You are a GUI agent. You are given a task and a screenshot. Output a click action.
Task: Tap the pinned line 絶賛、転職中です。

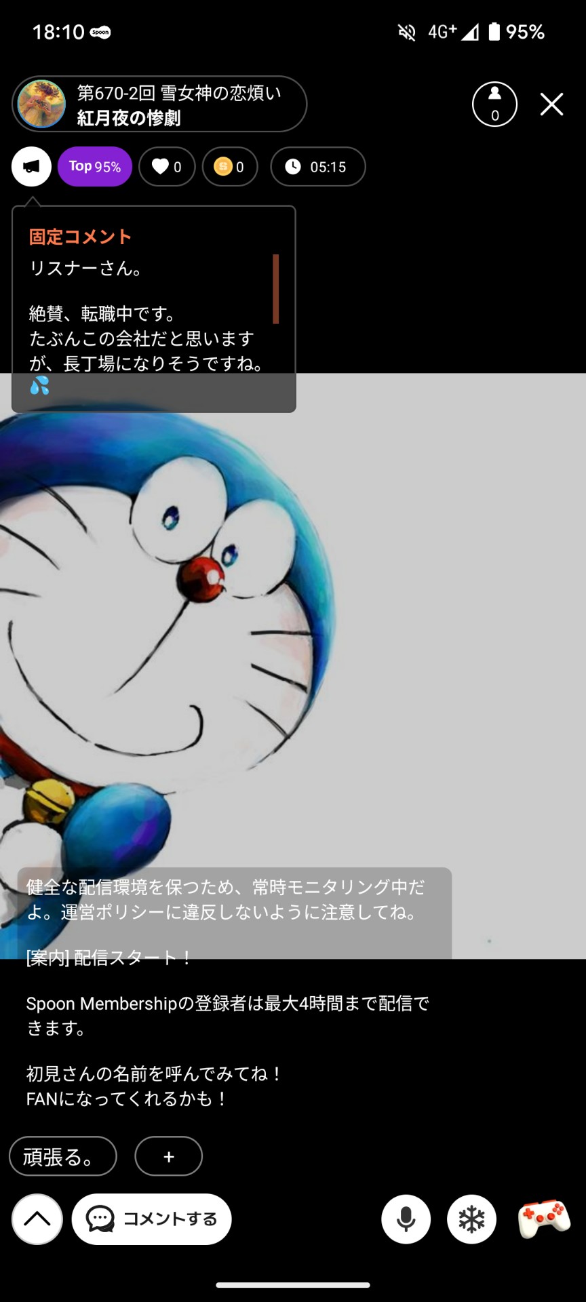103,313
